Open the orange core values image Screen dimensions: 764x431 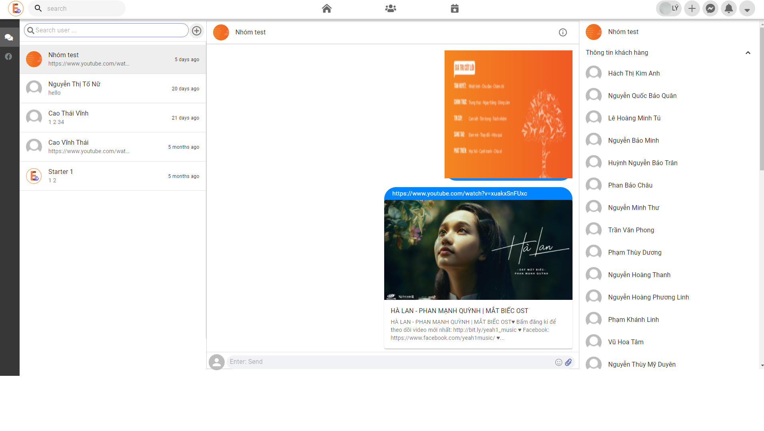pos(509,114)
